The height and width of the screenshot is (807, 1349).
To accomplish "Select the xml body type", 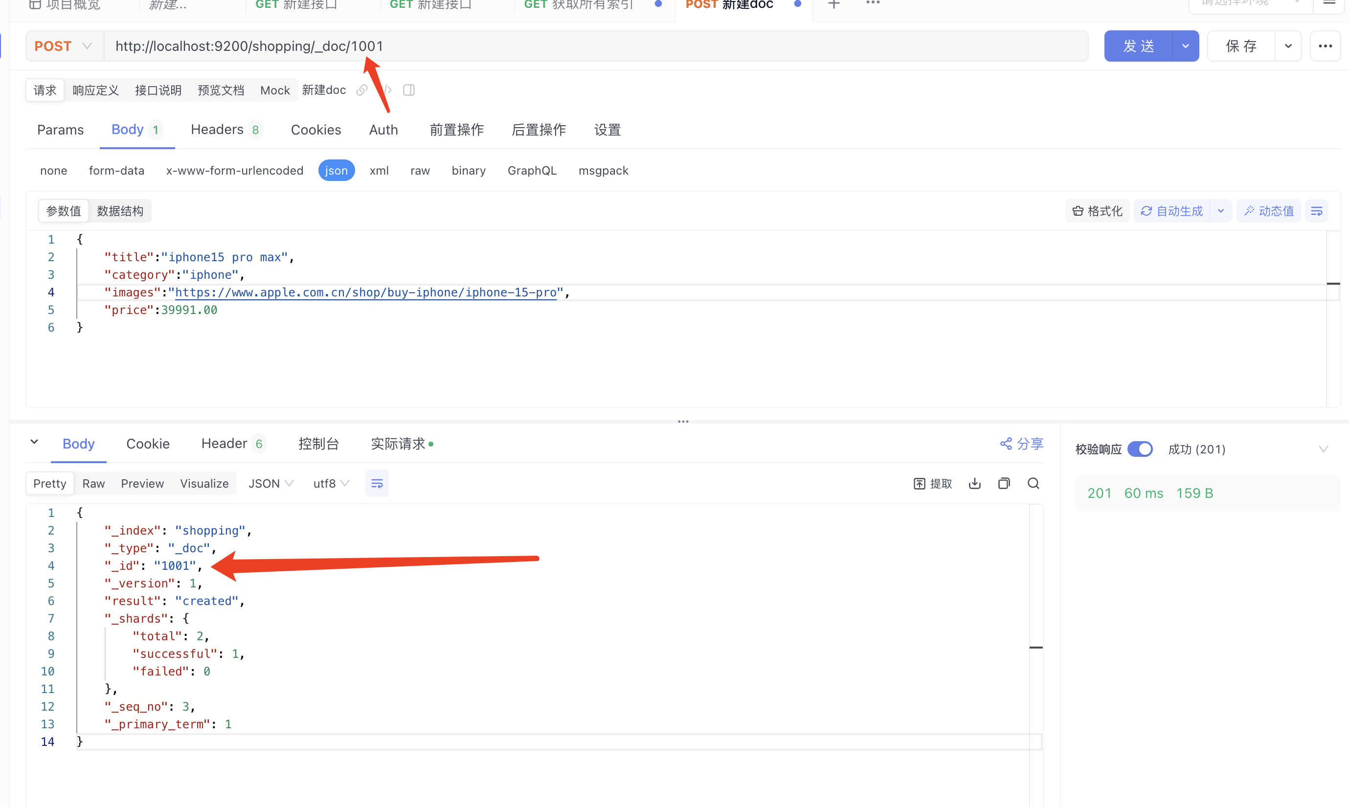I will pos(379,171).
